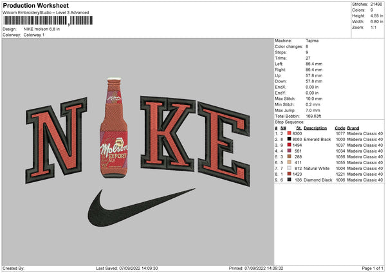Select the Page 1 of 1 indicator
386x273 pixels.
(x=372, y=268)
